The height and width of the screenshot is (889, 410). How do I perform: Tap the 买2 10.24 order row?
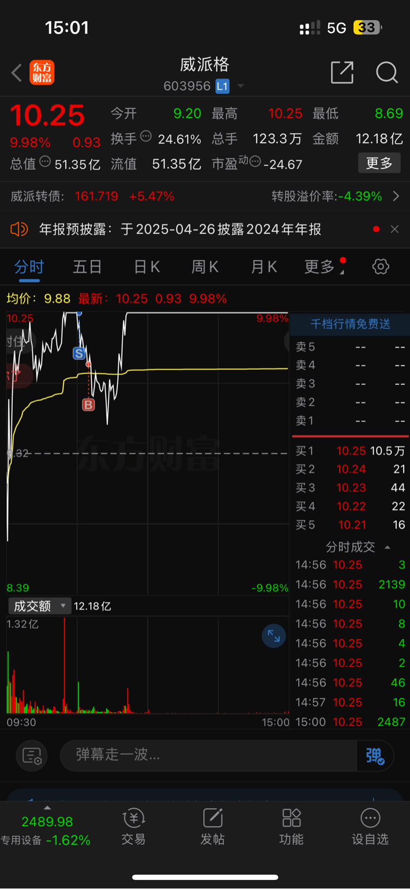tap(350, 469)
